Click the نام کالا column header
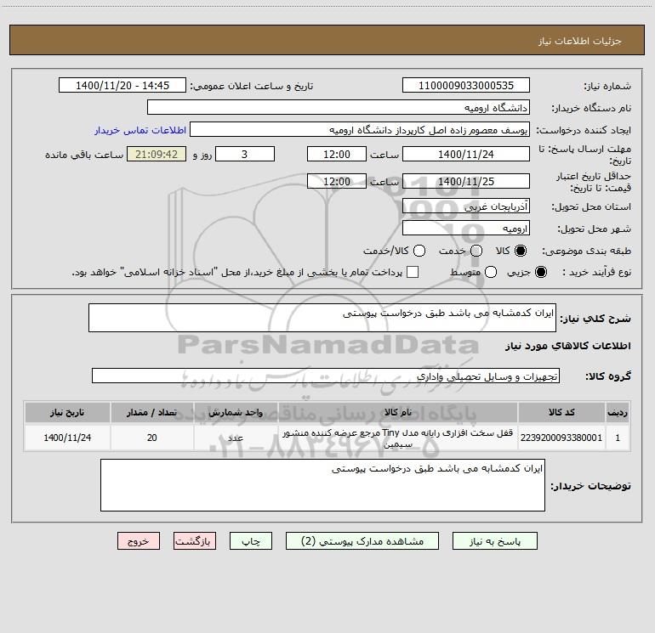 398,412
